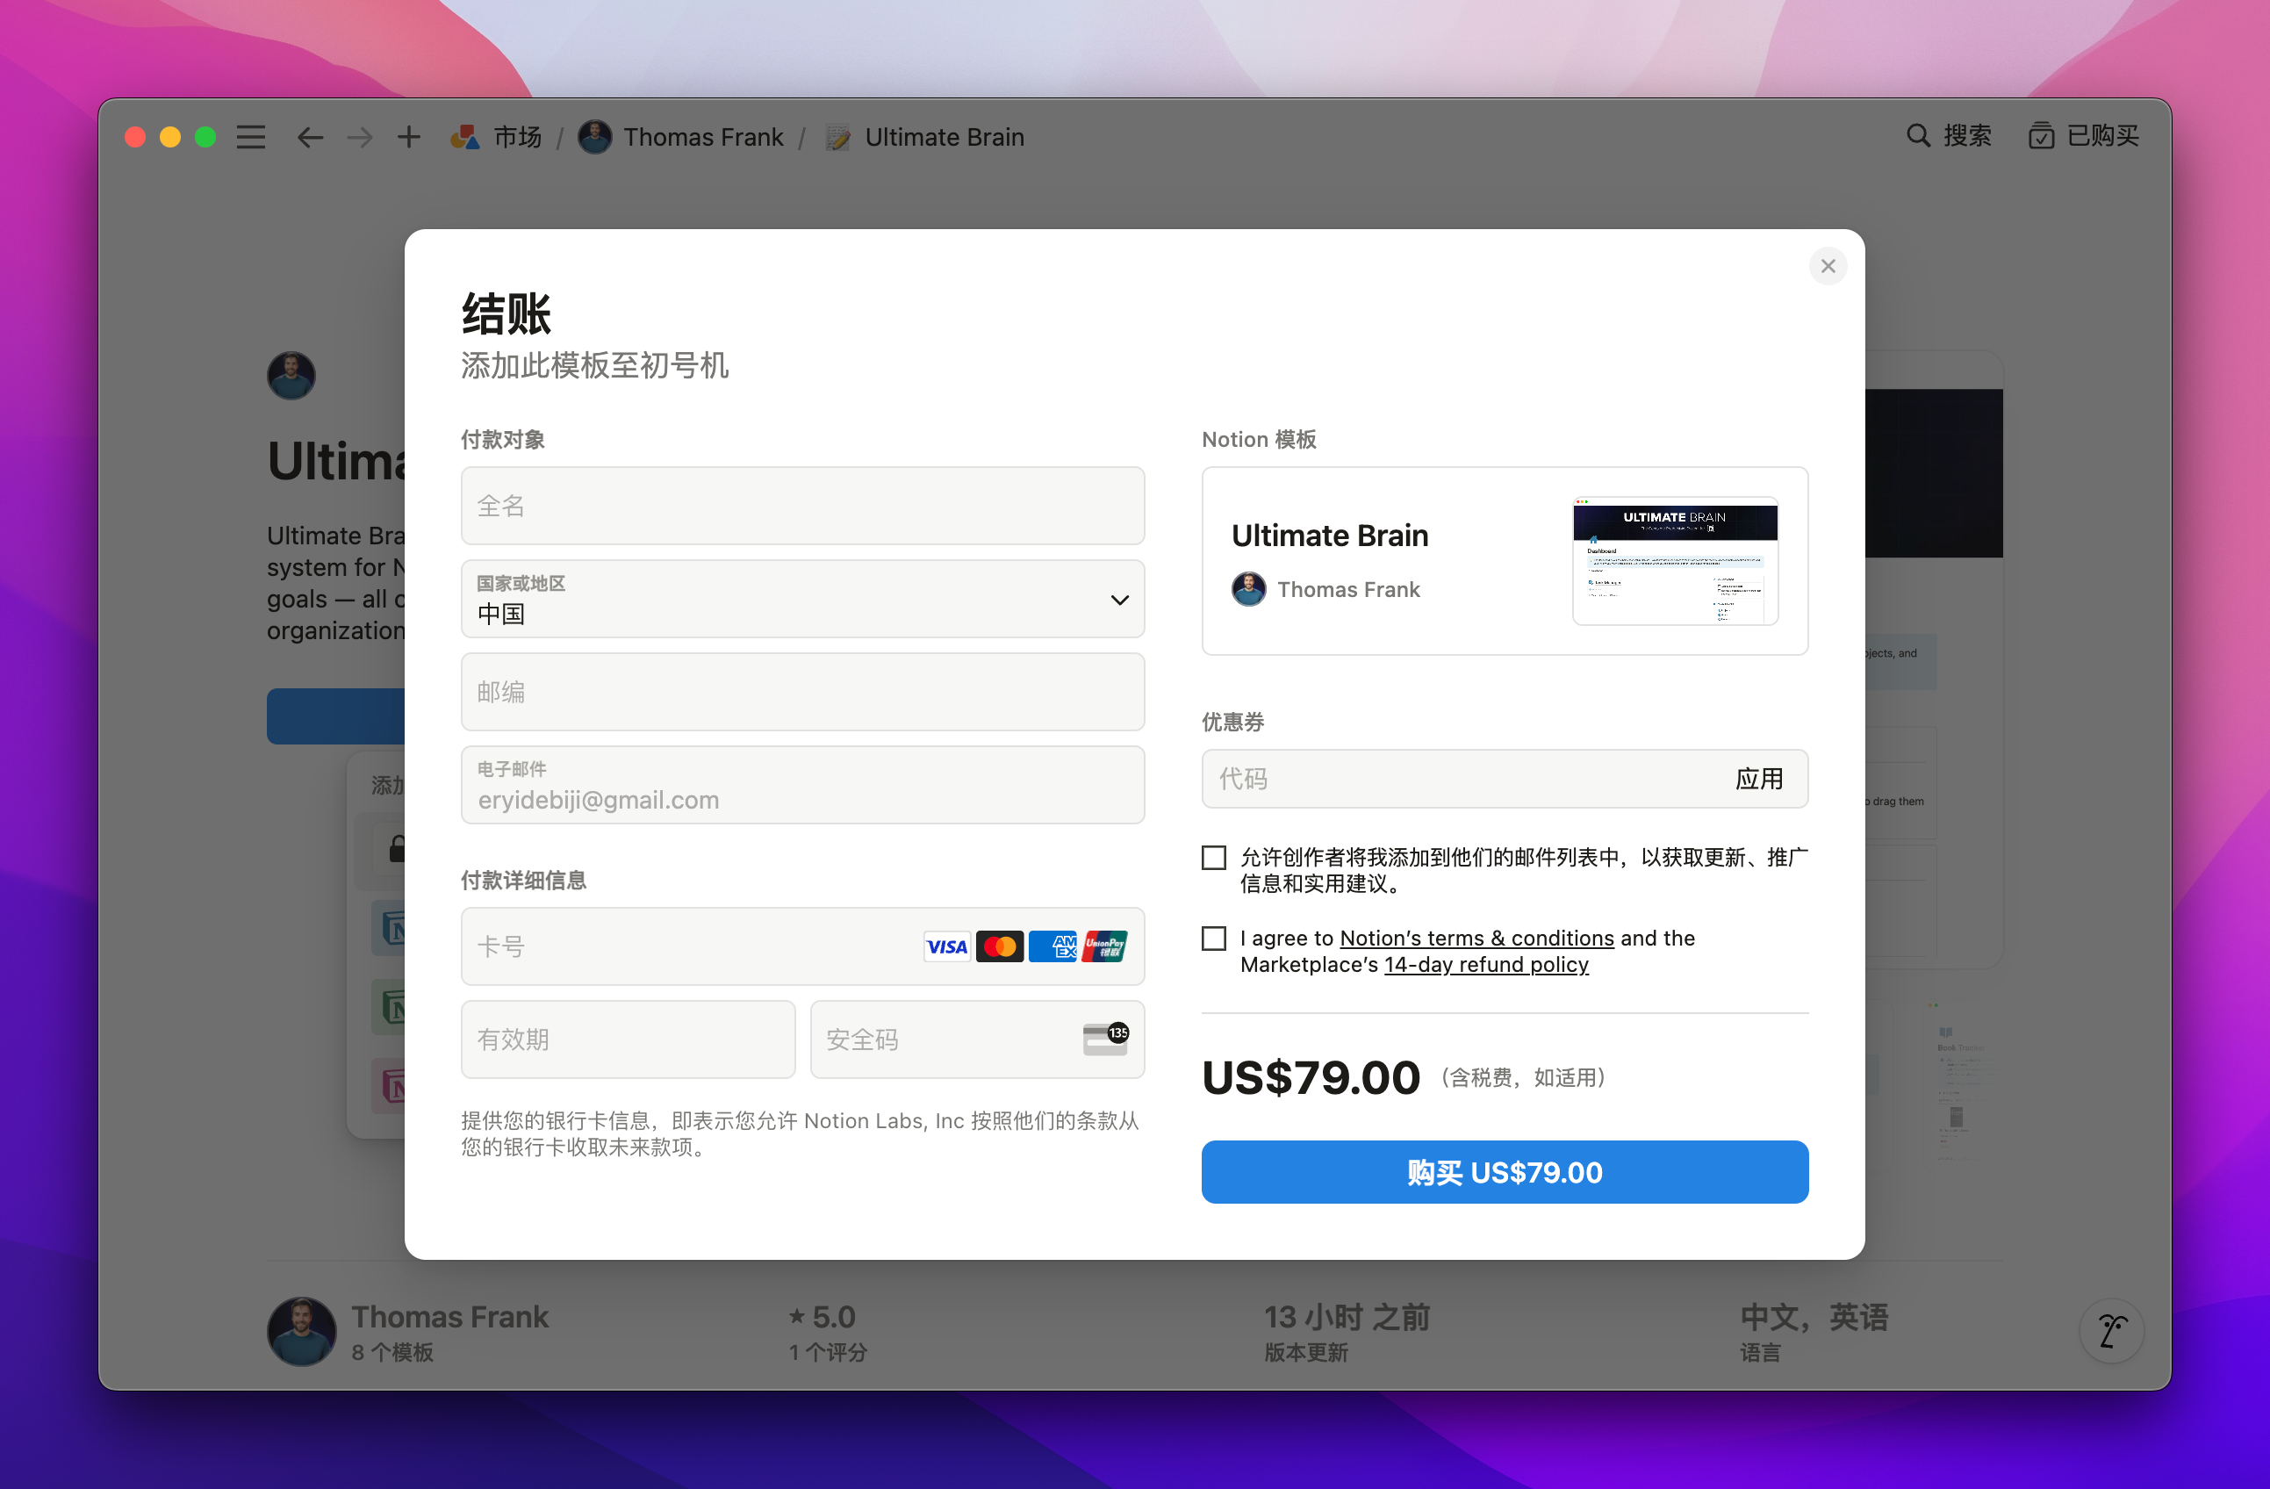Open a new tab with the plus icon
Screen dimensions: 2270x1489
pos(409,137)
